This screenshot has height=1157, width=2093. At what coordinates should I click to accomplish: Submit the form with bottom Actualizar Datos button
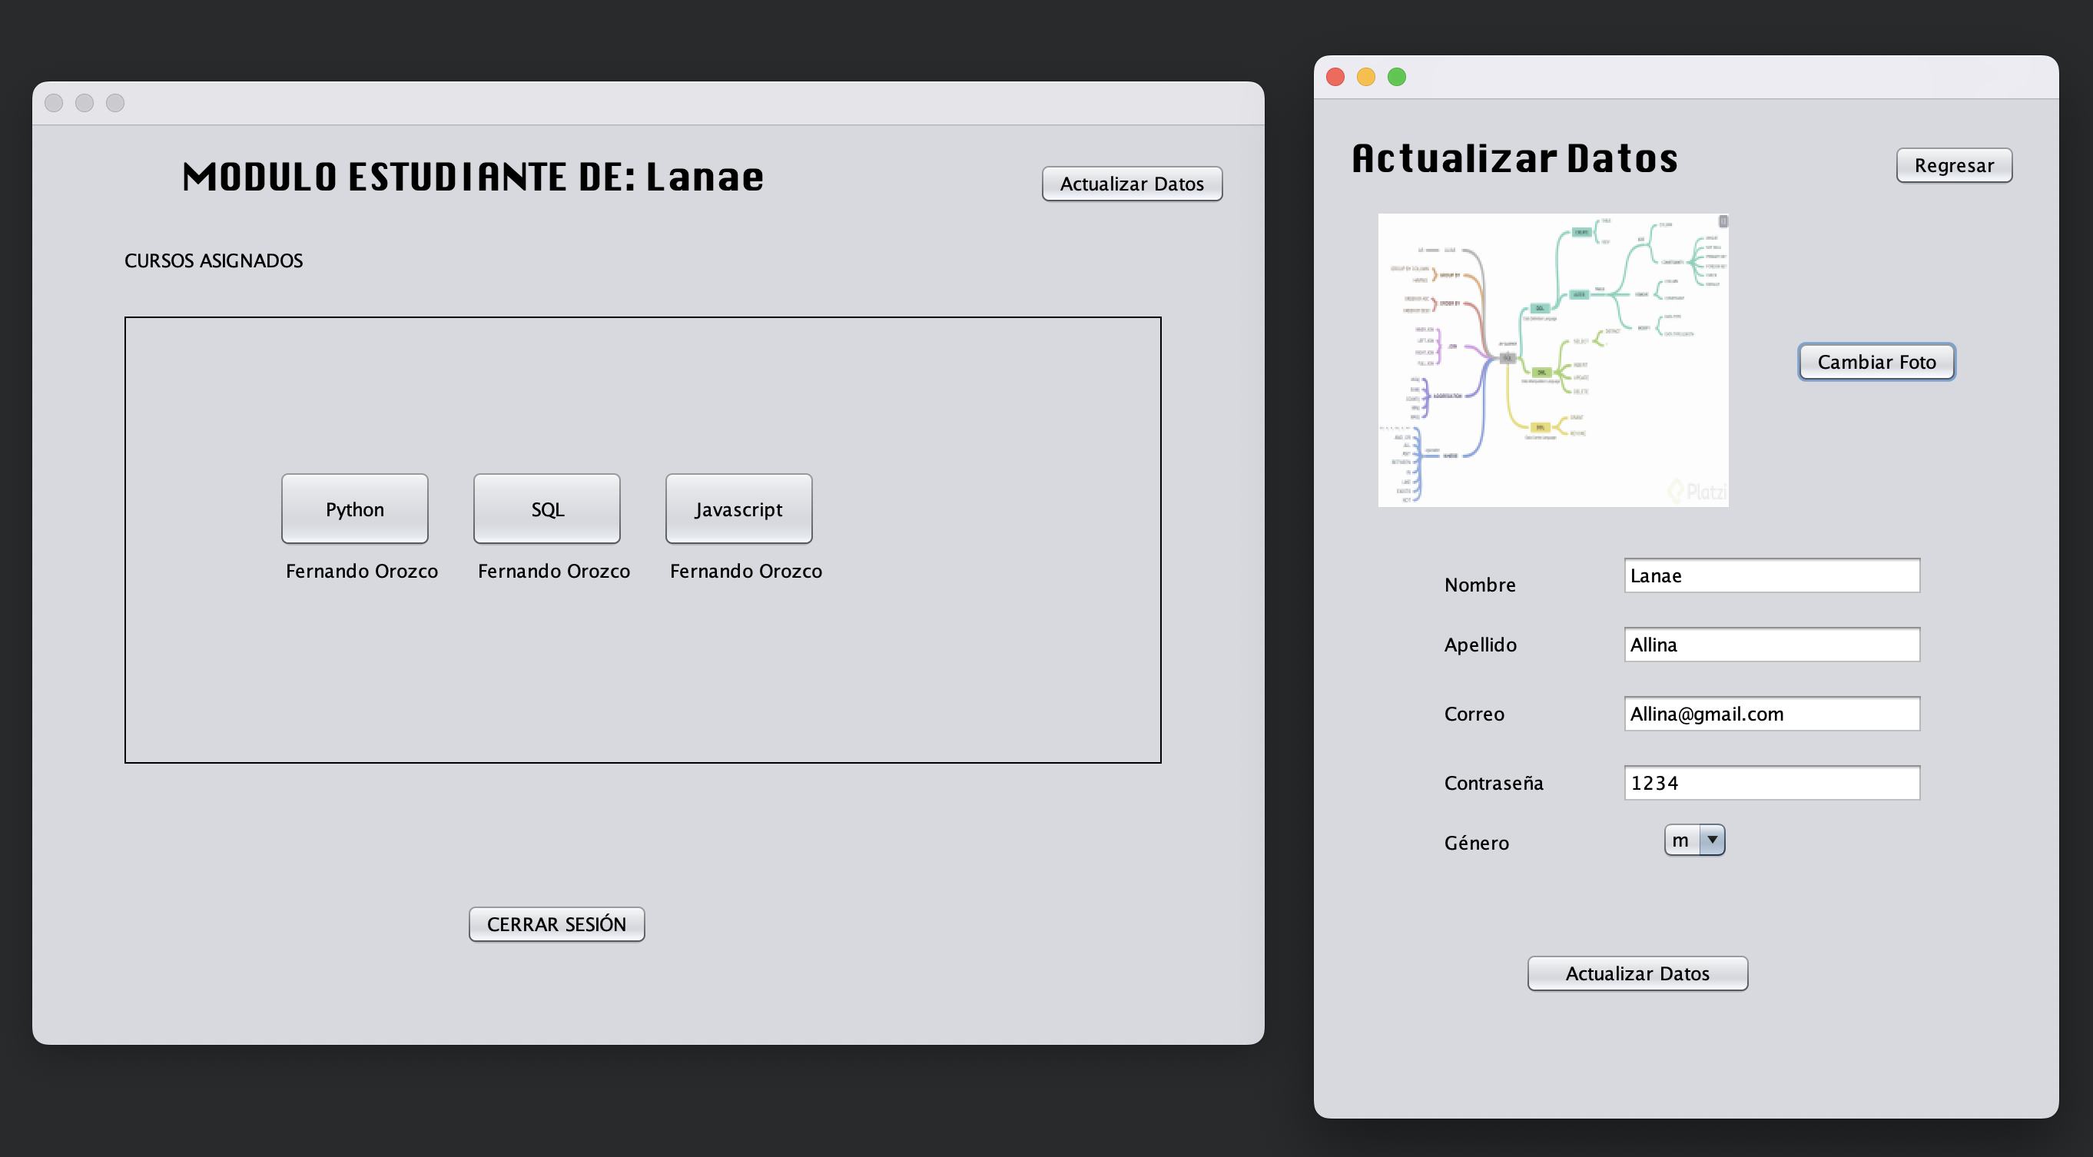coord(1637,973)
